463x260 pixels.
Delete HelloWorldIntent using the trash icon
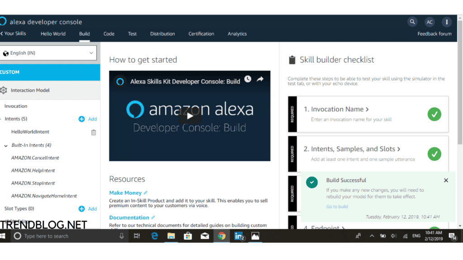click(x=94, y=132)
